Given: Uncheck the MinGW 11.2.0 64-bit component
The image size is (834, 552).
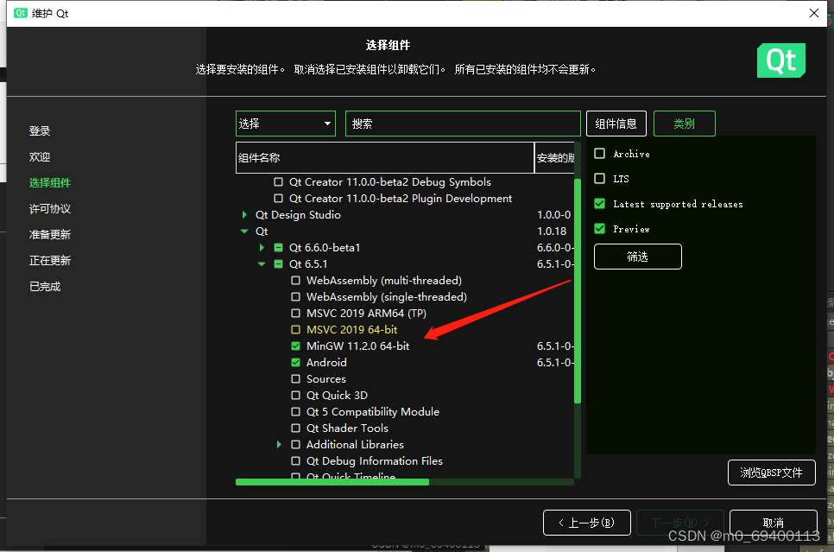Looking at the screenshot, I should click(297, 346).
